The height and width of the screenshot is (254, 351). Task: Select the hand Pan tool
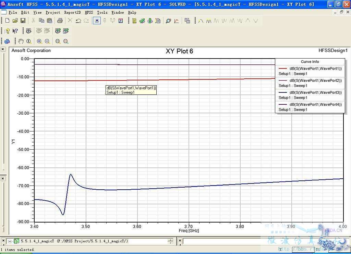click(21, 41)
